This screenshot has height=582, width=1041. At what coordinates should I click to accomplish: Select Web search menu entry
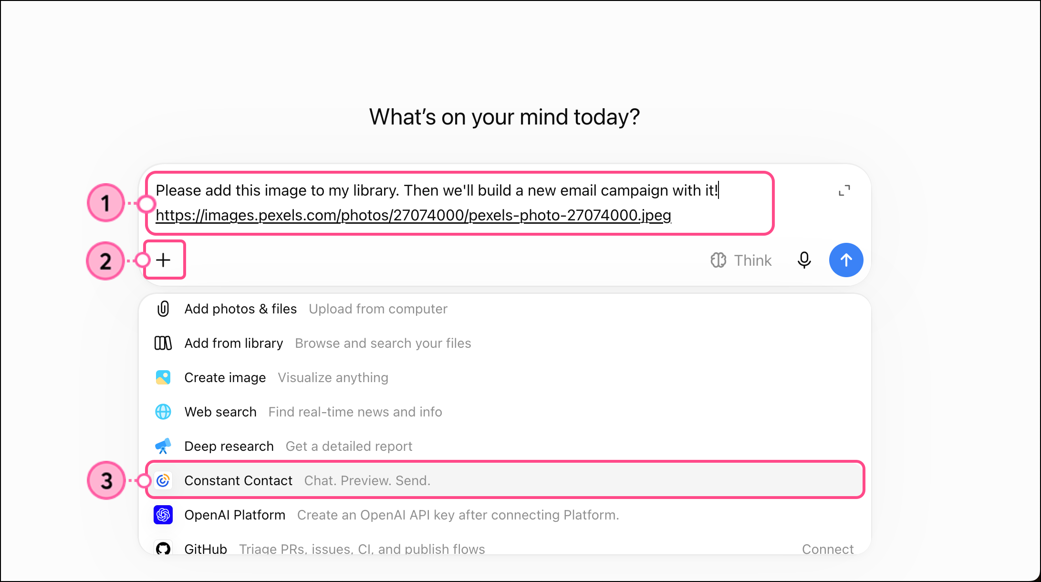(505, 412)
